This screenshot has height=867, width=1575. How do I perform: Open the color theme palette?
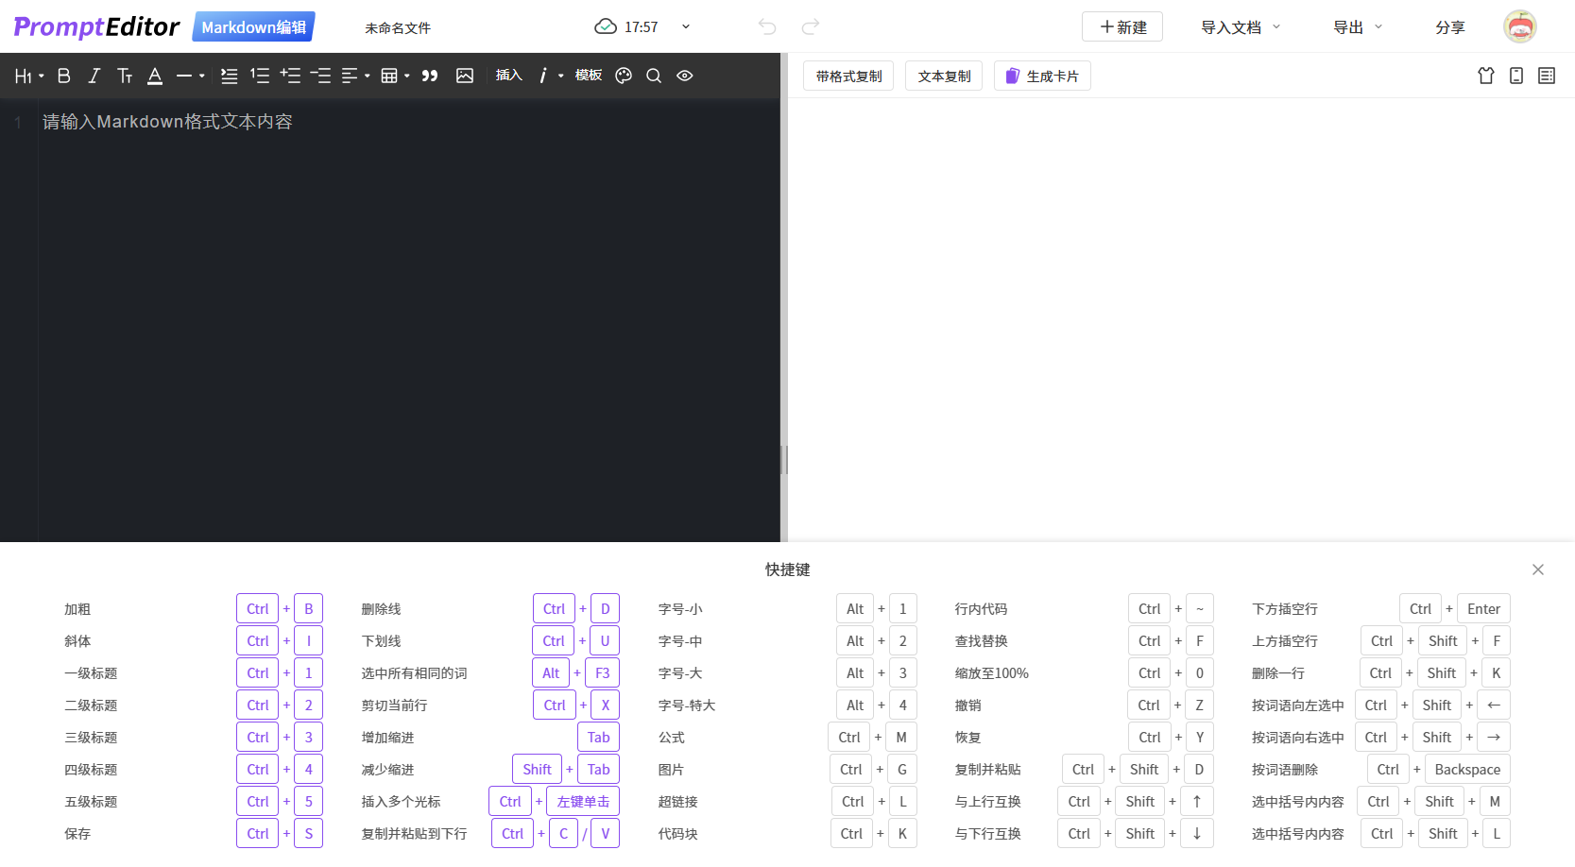click(623, 76)
